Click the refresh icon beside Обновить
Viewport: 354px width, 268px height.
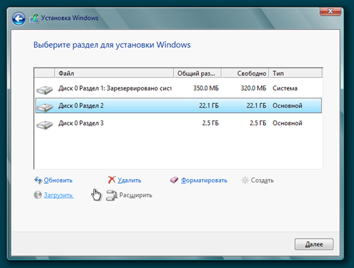click(x=38, y=180)
